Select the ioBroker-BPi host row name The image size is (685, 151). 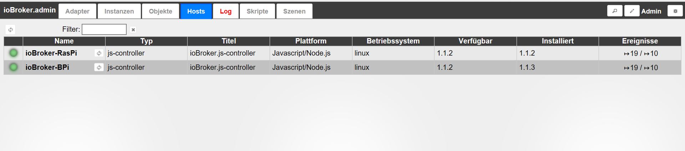tap(47, 67)
